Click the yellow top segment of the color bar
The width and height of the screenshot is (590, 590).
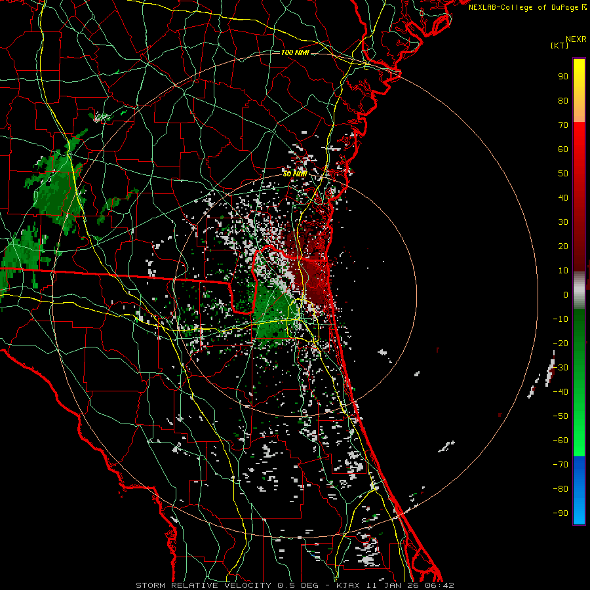[x=579, y=90]
